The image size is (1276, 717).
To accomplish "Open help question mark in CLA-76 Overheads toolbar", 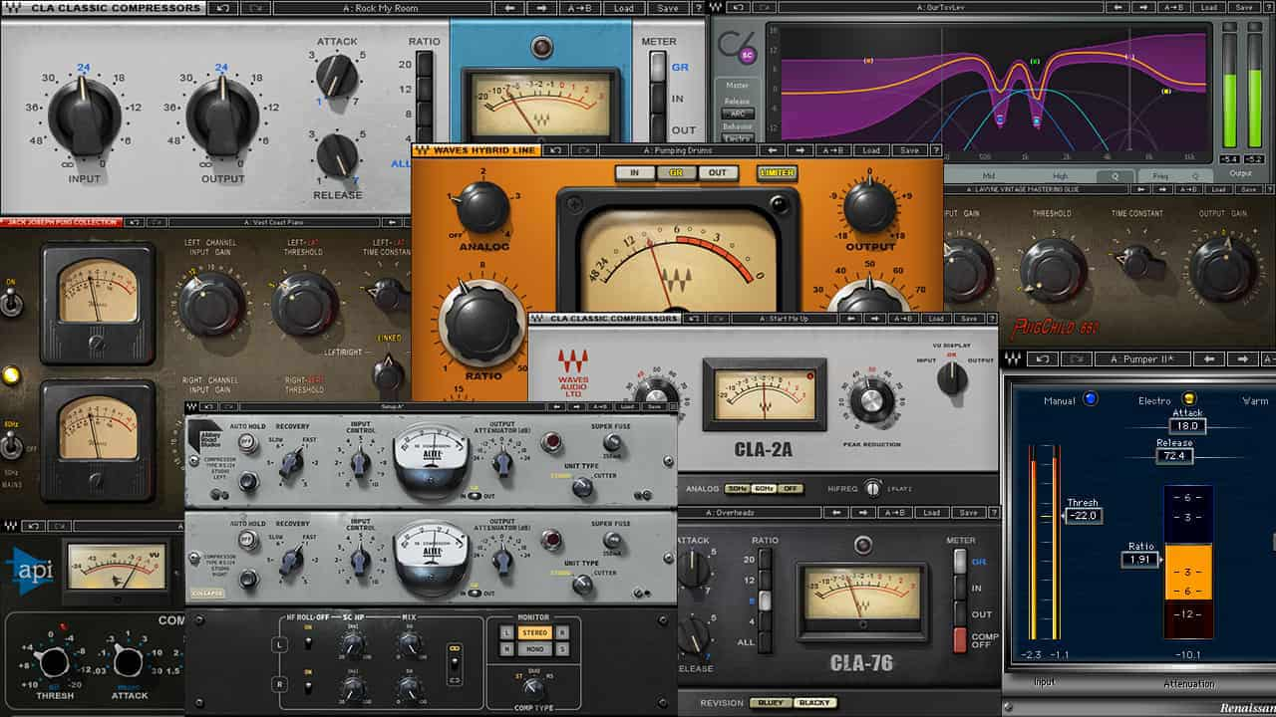I will coord(994,513).
